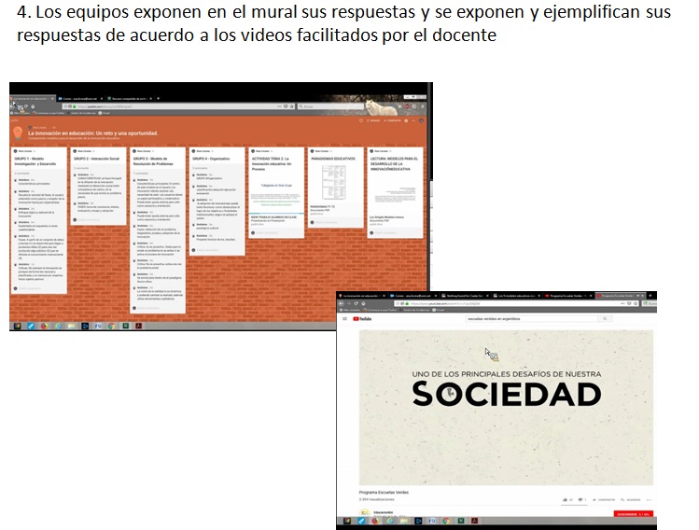Switch to the 'La innovación en educación' browser tab

pos(33,97)
